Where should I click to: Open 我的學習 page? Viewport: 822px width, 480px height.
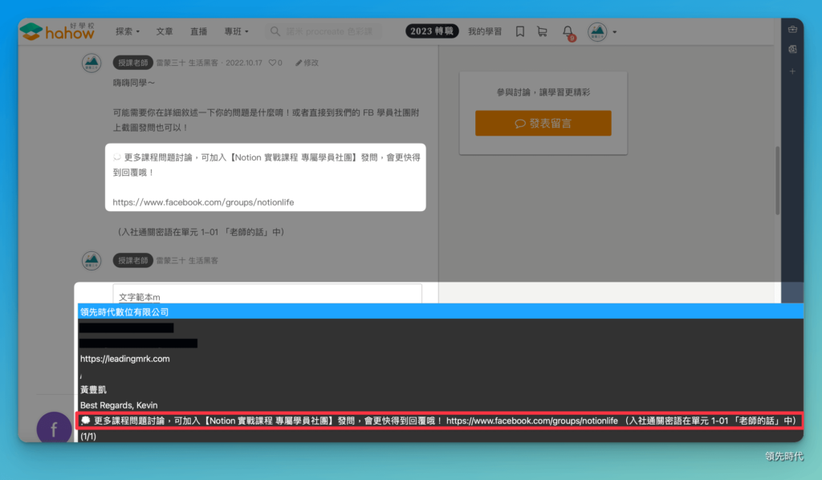point(484,31)
